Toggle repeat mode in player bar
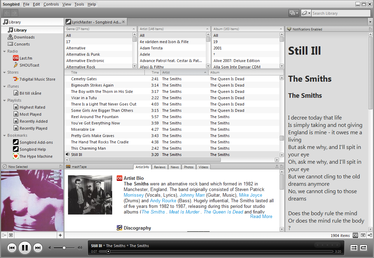The image size is (374, 258). (363, 248)
